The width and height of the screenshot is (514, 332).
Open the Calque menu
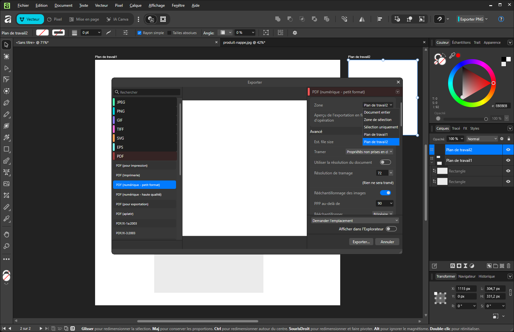pos(136,5)
